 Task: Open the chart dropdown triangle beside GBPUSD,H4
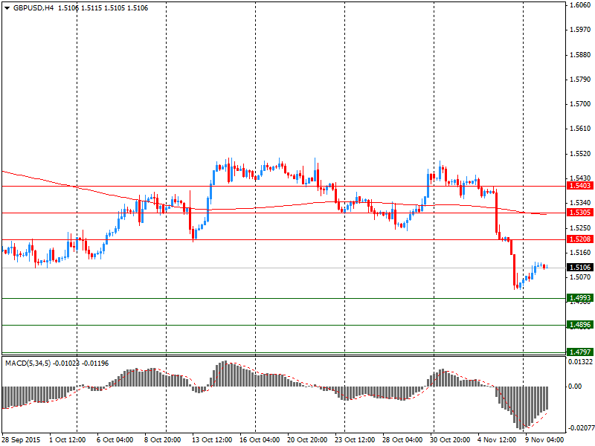tap(7, 8)
